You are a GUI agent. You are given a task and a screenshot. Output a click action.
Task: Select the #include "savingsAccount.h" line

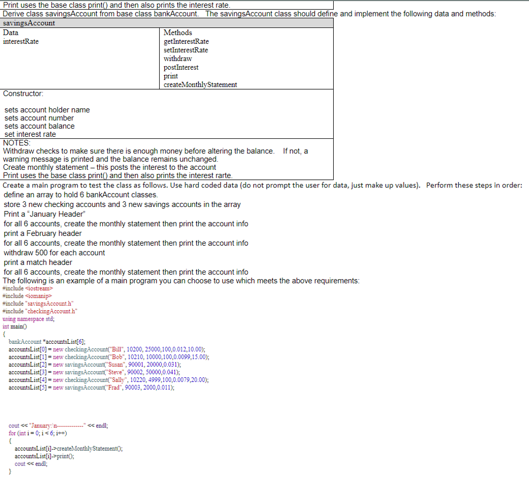pos(38,304)
